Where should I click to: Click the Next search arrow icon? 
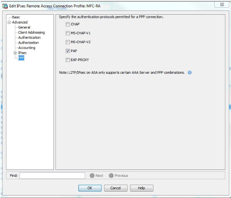coord(92,176)
